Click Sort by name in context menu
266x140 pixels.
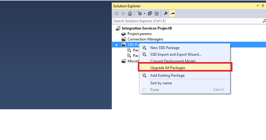[x=161, y=83]
